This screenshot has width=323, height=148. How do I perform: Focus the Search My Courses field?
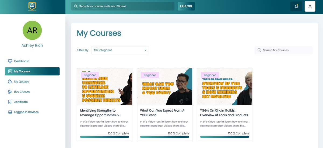(x=283, y=50)
